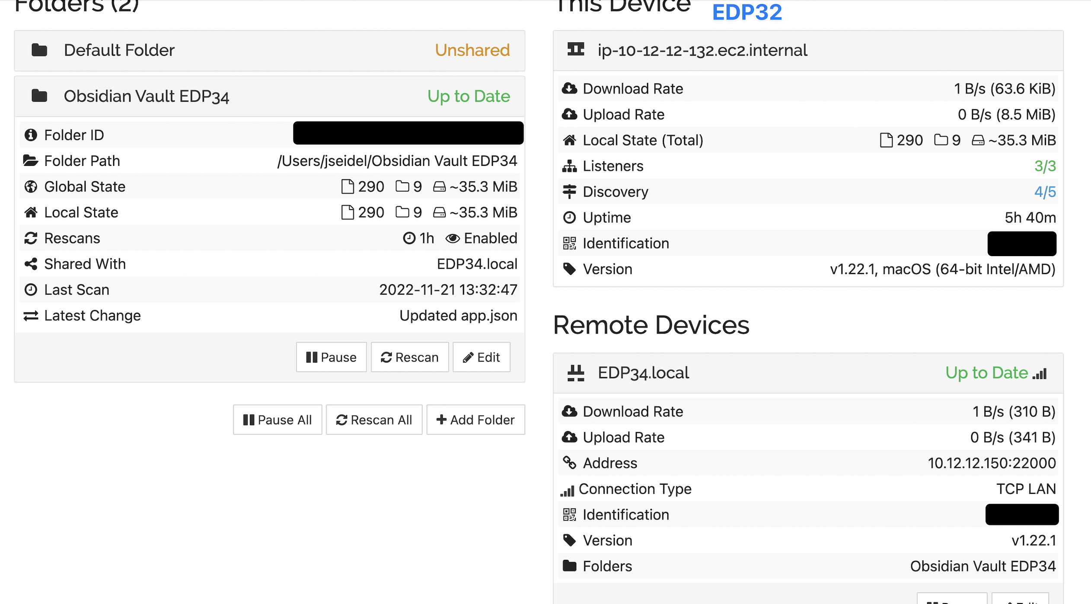Click the Shared With share icon

30,264
